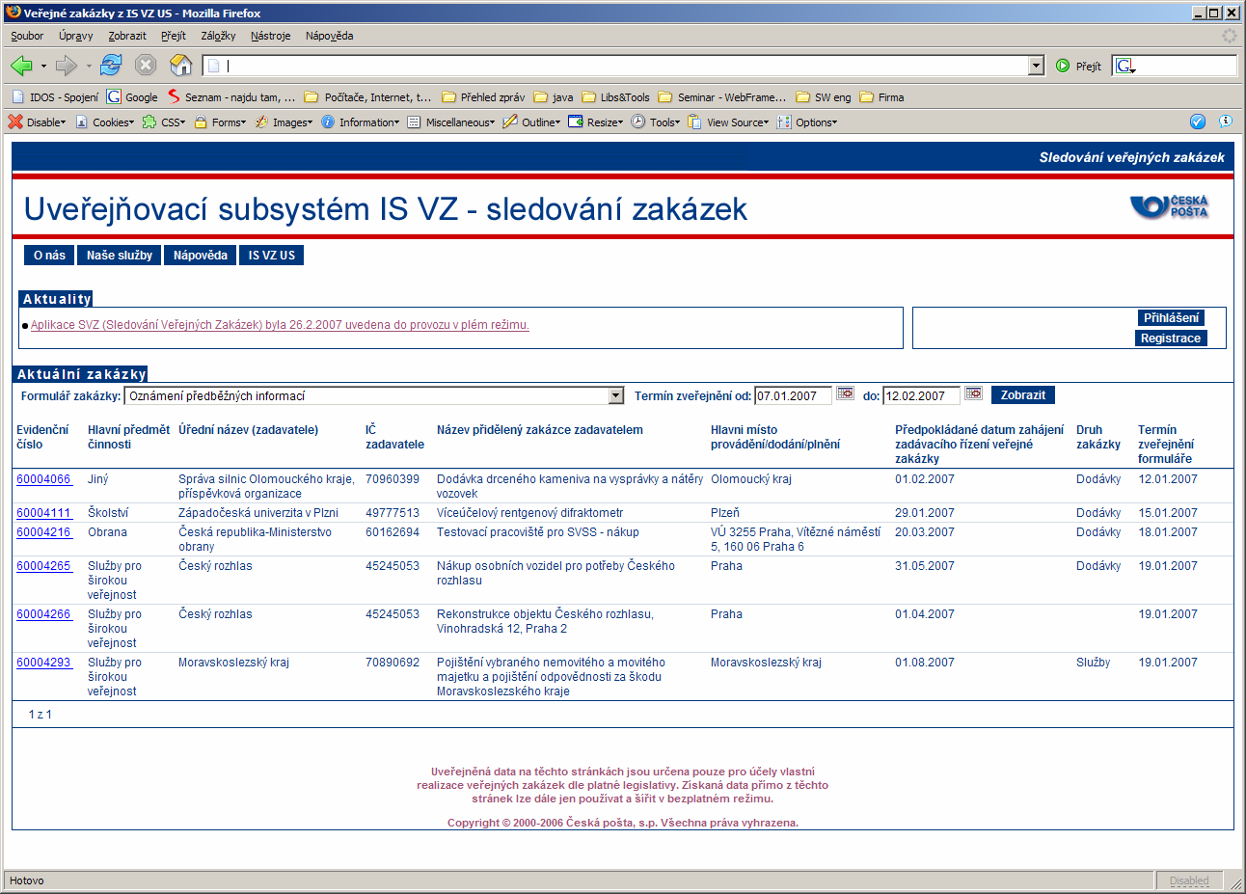This screenshot has height=894, width=1246.
Task: Open the Zobrazit menu
Action: tap(127, 36)
